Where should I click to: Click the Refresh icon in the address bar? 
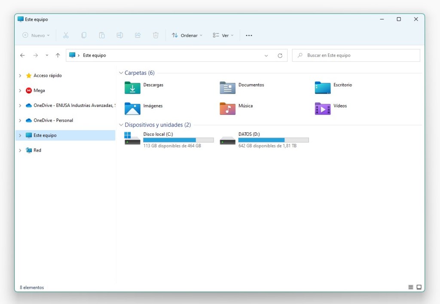click(x=280, y=55)
